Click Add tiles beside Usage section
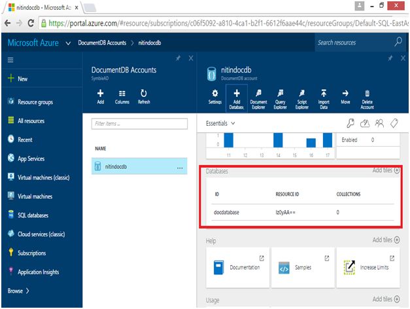The width and height of the screenshot is (410, 309). (386, 299)
